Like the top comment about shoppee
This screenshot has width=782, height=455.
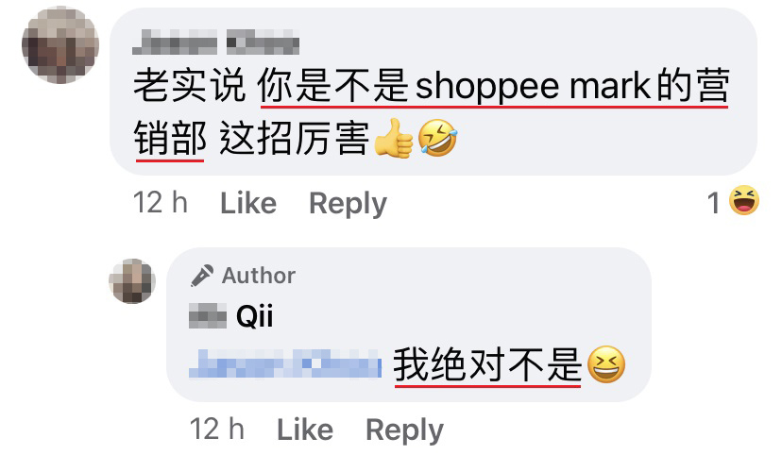248,203
